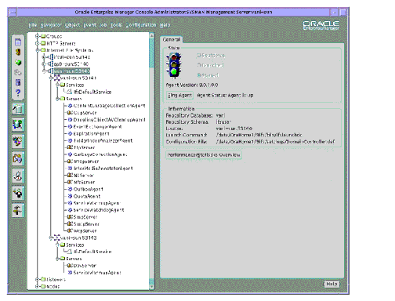Collapse the Internet File Systems node
Viewport: 395px width, 301px height.
coord(37,50)
